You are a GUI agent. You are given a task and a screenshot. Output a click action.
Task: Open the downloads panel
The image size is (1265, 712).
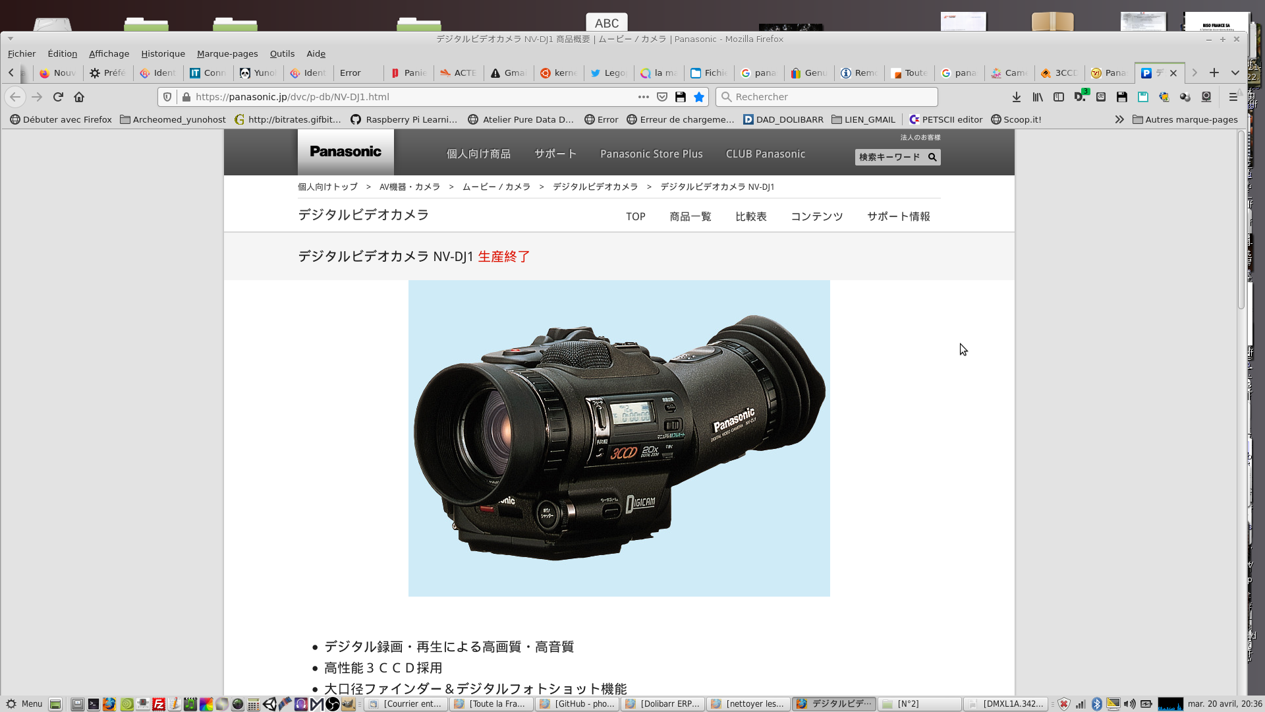(x=1017, y=97)
